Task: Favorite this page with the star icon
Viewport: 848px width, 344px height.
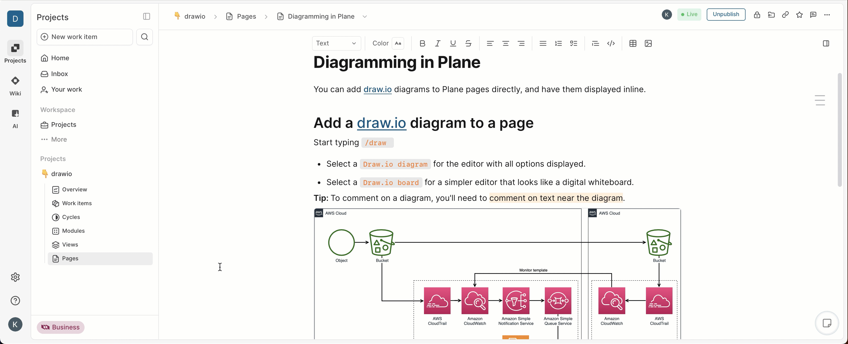Action: [800, 15]
